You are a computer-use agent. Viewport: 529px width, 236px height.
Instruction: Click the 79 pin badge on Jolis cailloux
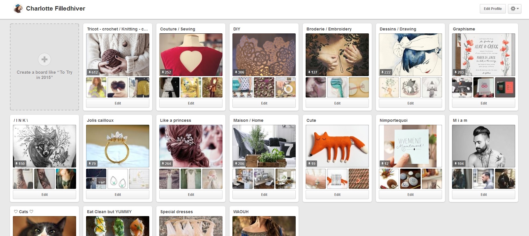point(92,163)
